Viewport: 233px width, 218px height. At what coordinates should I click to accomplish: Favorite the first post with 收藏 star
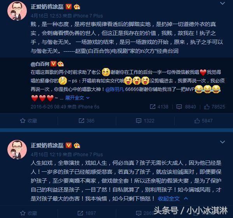click(x=29, y=120)
